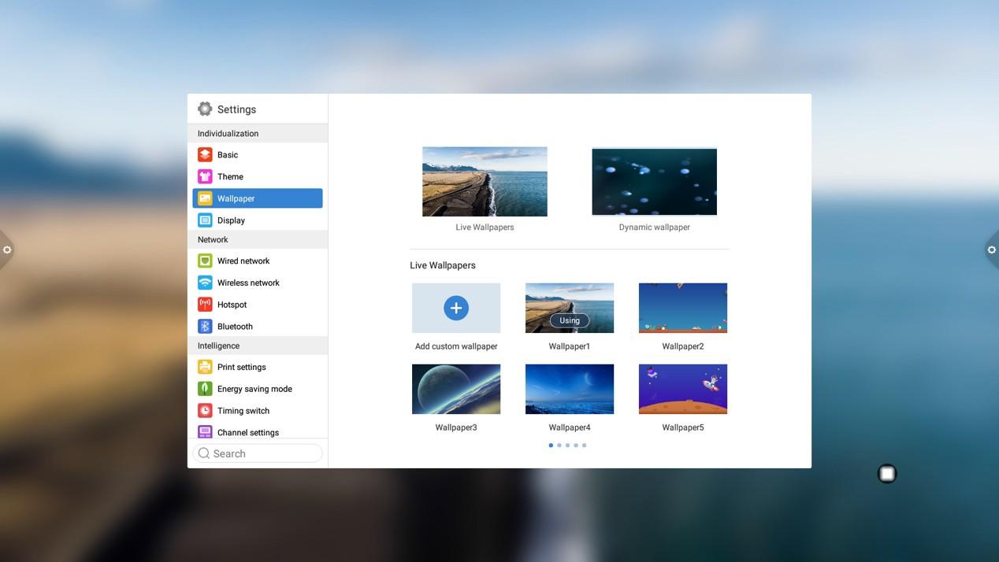Click the Wired network icon
The image size is (999, 562).
(205, 261)
